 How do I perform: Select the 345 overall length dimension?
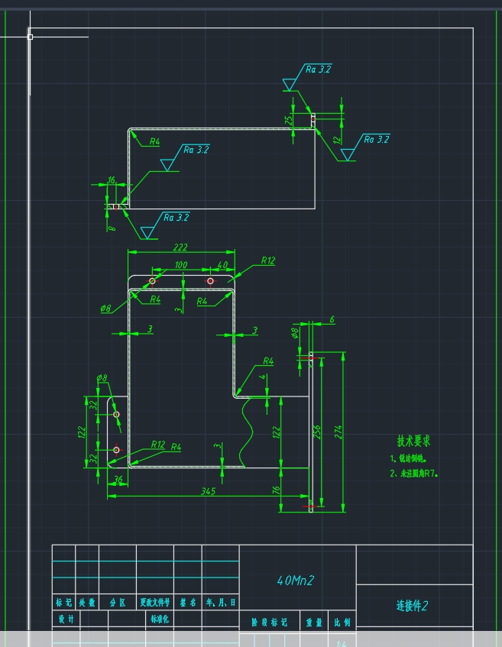click(x=208, y=491)
